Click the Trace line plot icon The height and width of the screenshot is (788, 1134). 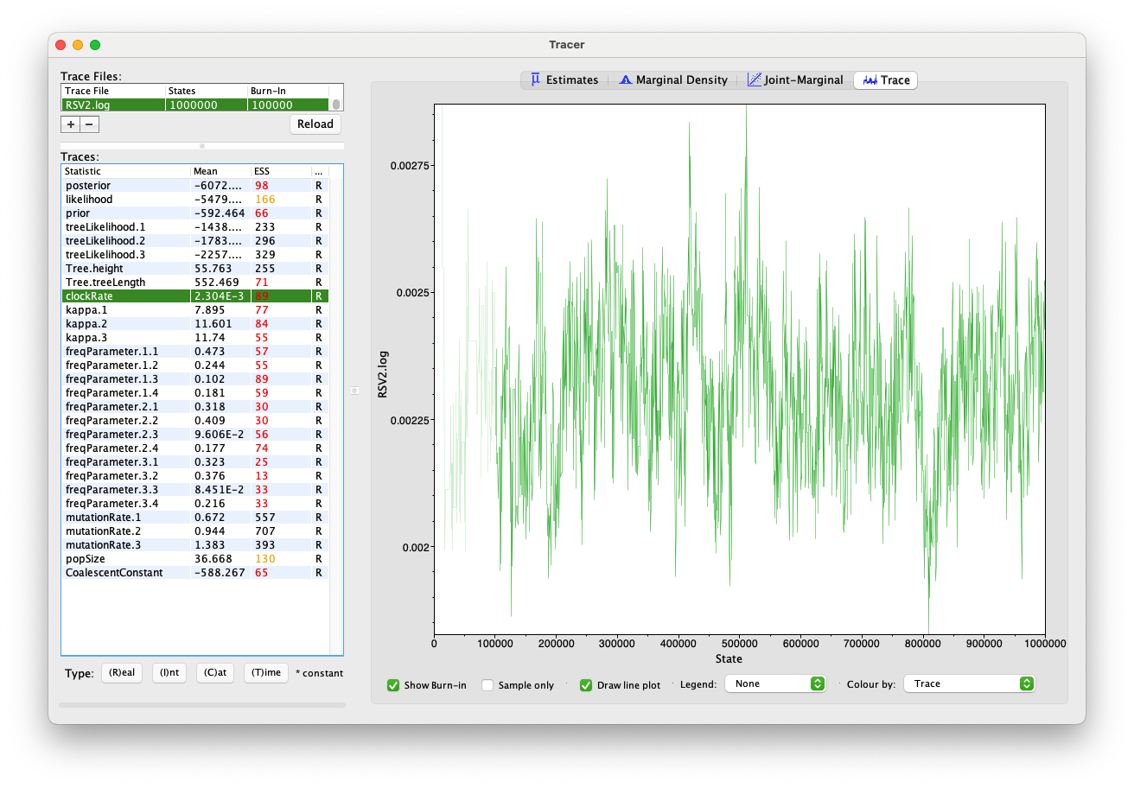(870, 80)
